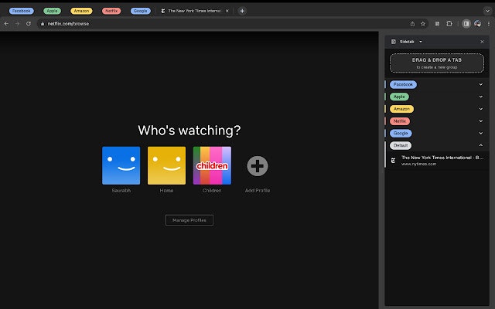The image size is (495, 309).
Task: Select the Apple label in Sidetab
Action: point(399,97)
